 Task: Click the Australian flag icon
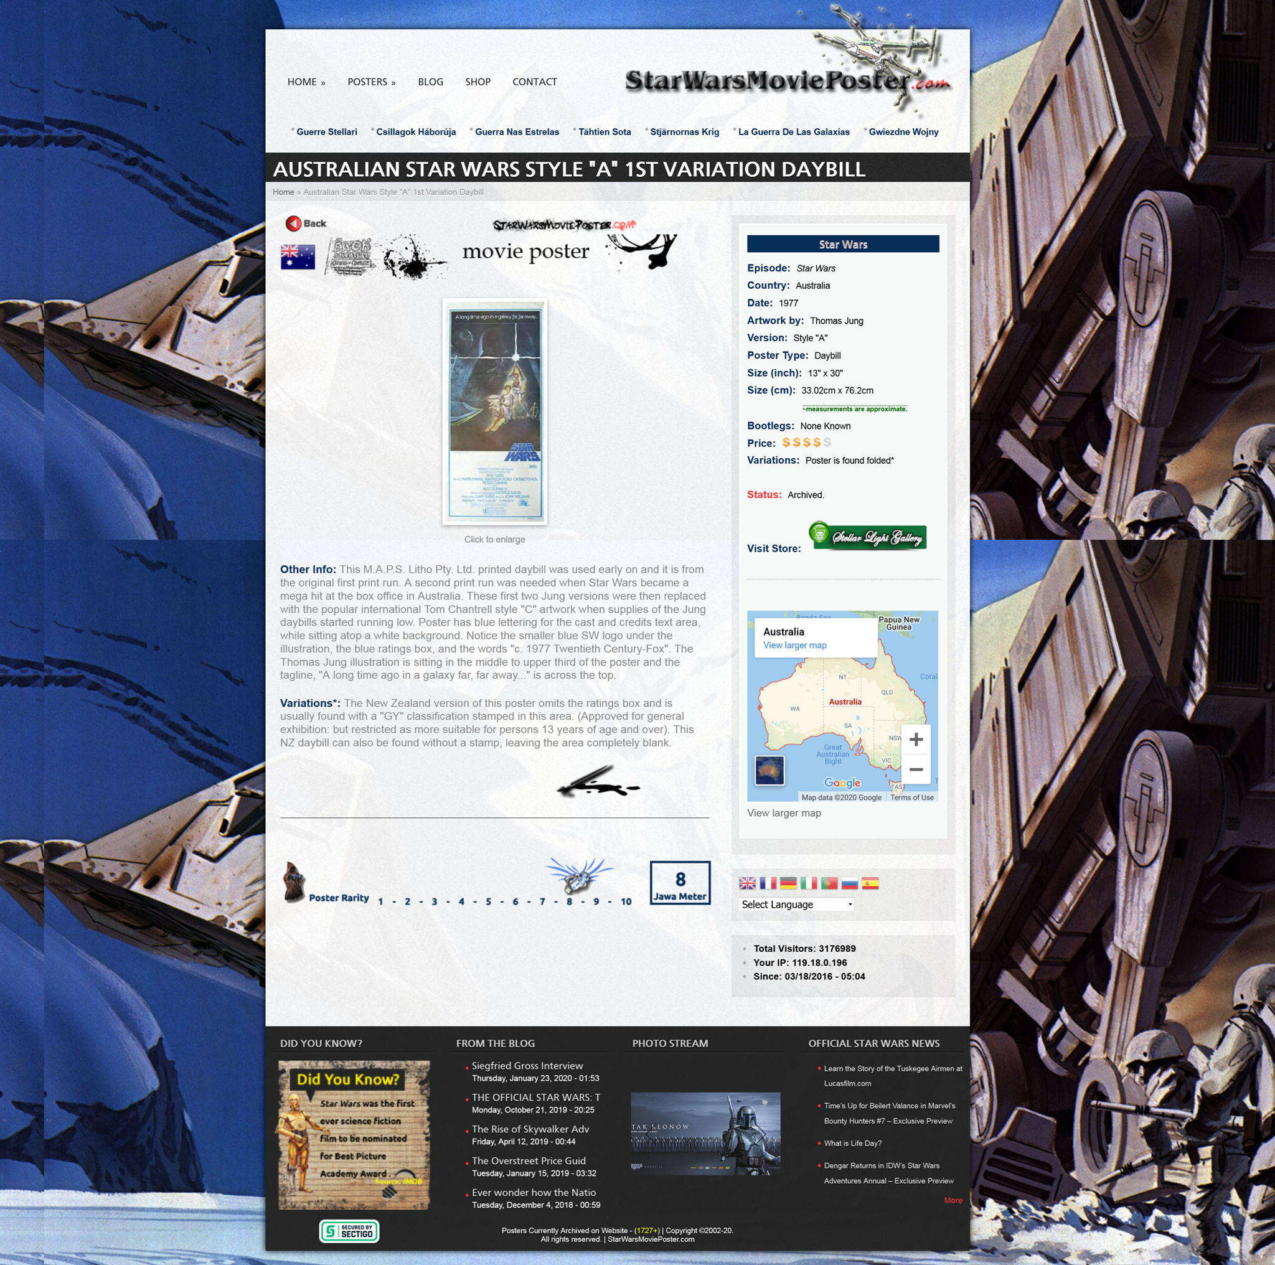pyautogui.click(x=298, y=256)
